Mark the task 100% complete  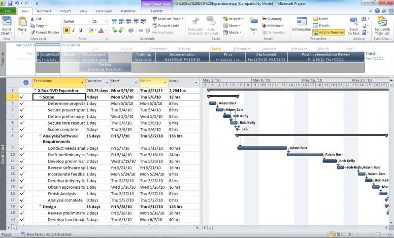click(x=143, y=21)
